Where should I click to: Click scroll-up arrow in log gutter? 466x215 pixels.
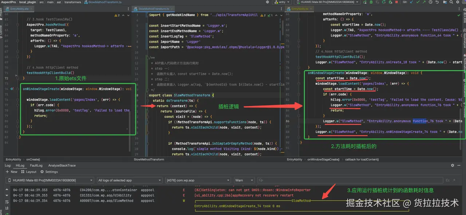pyautogui.click(x=7, y=189)
